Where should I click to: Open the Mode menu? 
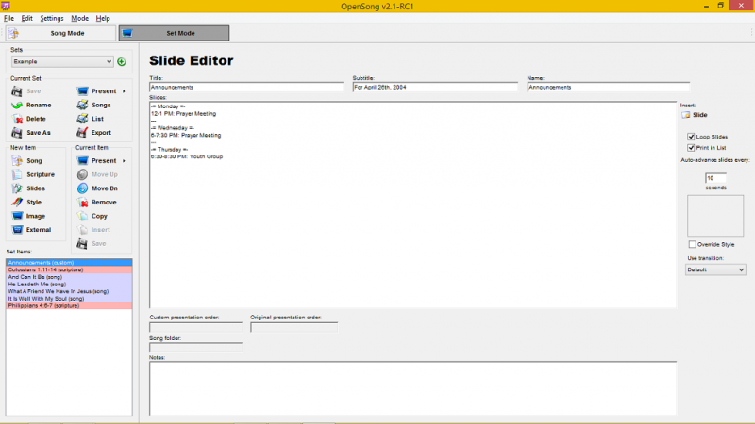(x=79, y=18)
